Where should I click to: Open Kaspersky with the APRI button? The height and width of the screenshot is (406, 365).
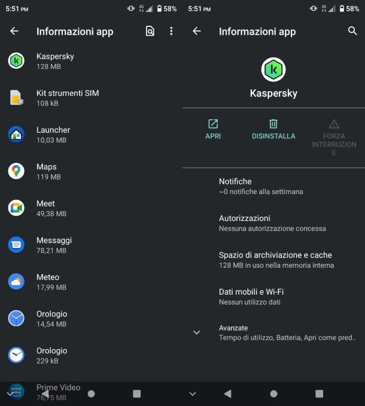213,129
